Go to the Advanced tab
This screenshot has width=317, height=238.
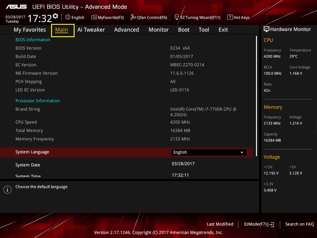(x=127, y=30)
